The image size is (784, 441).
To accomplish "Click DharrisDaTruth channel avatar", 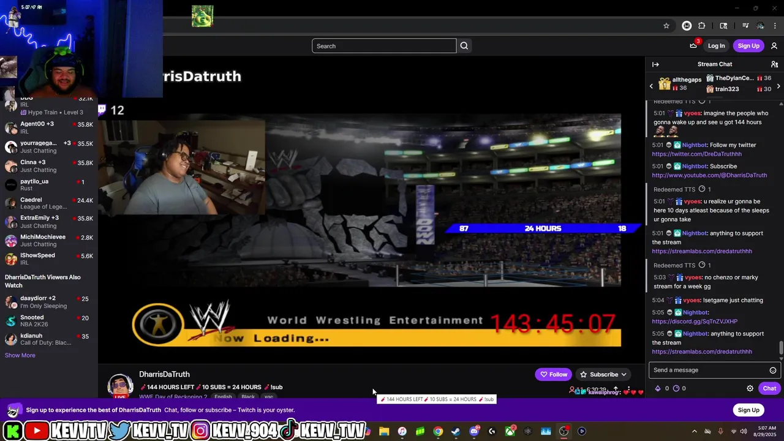I will (x=120, y=386).
